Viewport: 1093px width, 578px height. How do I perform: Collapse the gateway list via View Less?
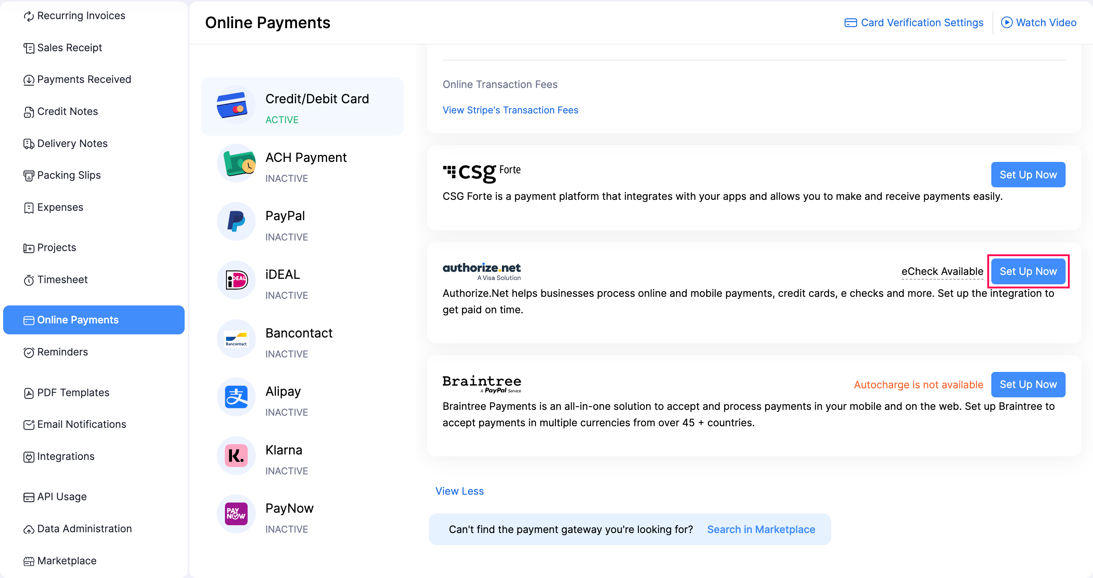(x=460, y=491)
